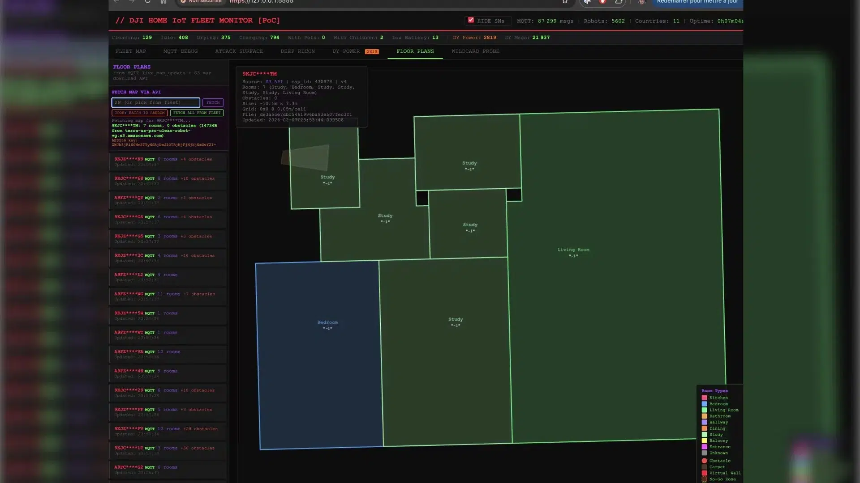This screenshot has width=860, height=483.
Task: Click the SN or pick from fleet input field
Action: 155,102
